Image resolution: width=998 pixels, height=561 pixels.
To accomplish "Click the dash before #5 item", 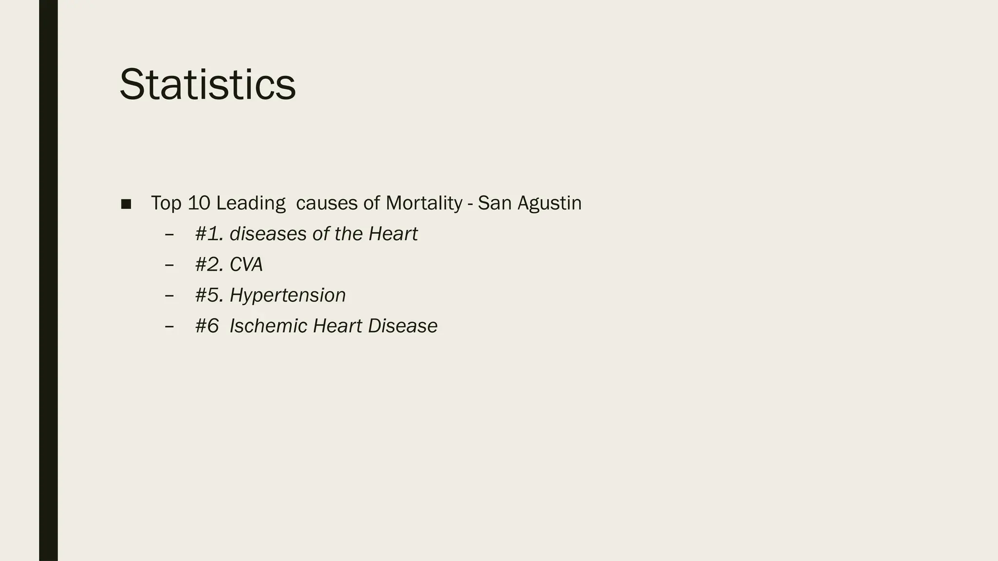I will 170,296.
